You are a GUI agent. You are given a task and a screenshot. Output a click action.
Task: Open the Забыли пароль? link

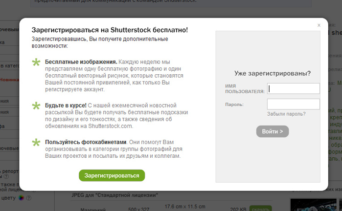[286, 114]
